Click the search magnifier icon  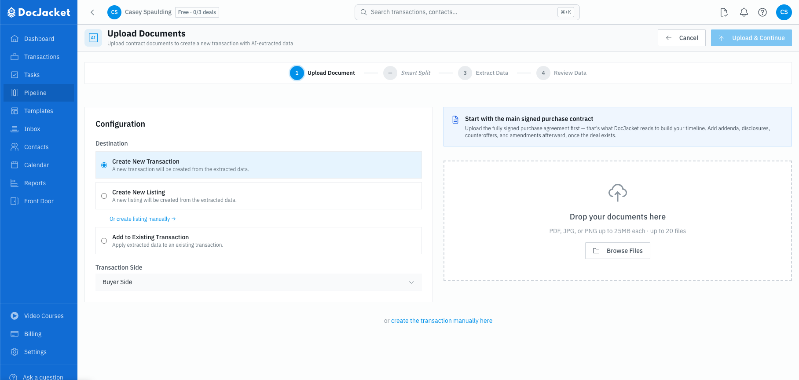364,12
